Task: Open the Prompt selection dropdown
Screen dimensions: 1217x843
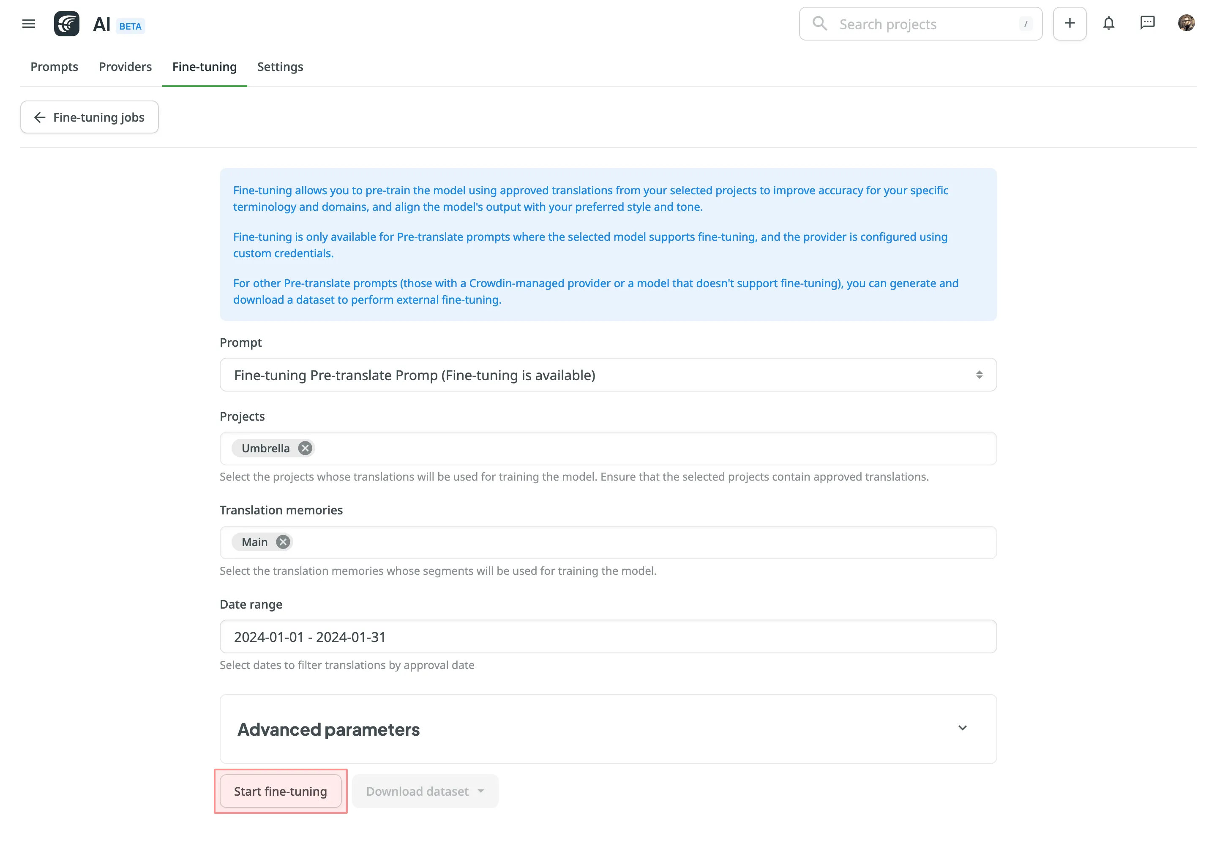Action: tap(608, 375)
